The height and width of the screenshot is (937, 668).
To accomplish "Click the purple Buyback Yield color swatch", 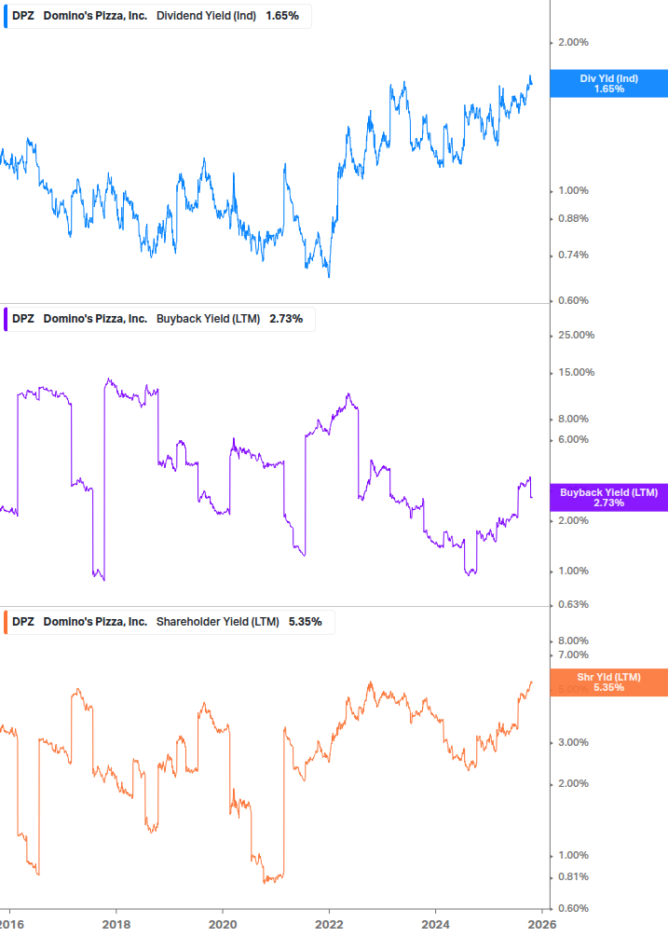I will 5,319.
